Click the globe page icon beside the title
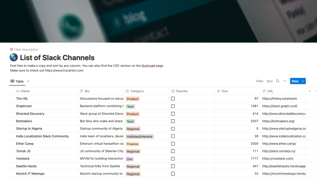The width and height of the screenshot is (317, 178). pos(14,58)
